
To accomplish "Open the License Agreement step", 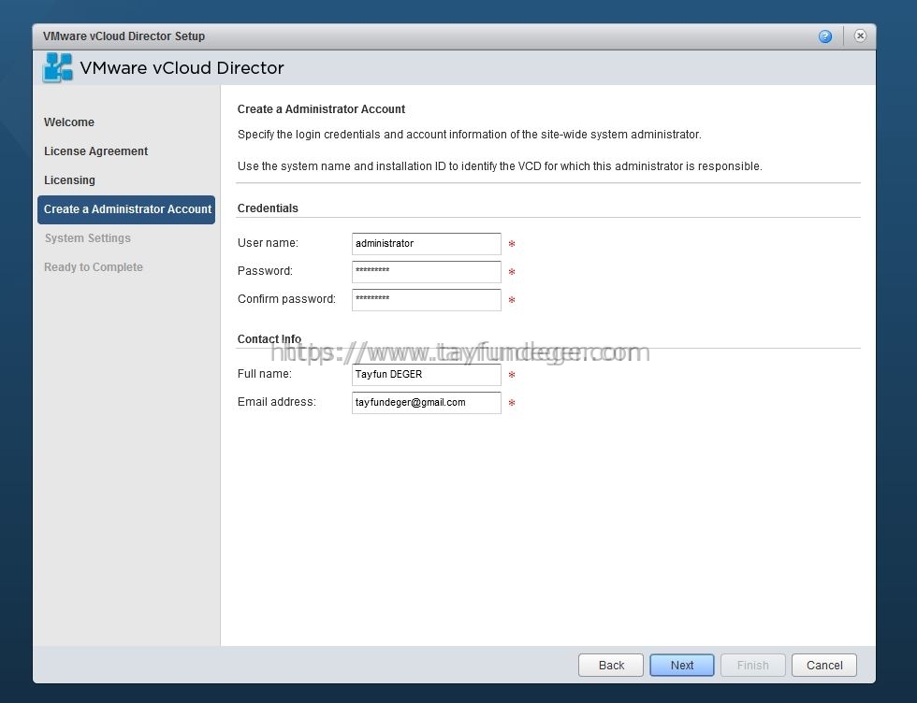I will pos(95,151).
